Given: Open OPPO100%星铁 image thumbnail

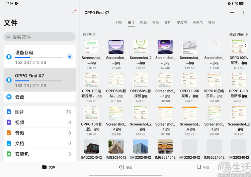Looking at the screenshot, I should (x=238, y=47).
